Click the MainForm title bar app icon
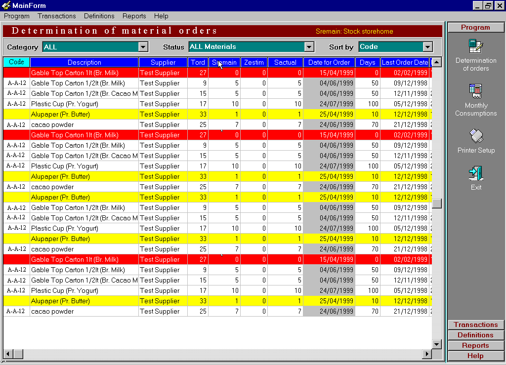 click(x=6, y=5)
